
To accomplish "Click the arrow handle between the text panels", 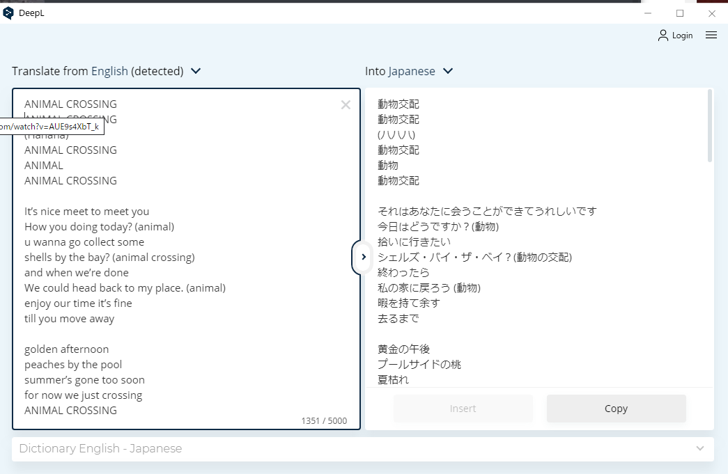I will pyautogui.click(x=363, y=257).
